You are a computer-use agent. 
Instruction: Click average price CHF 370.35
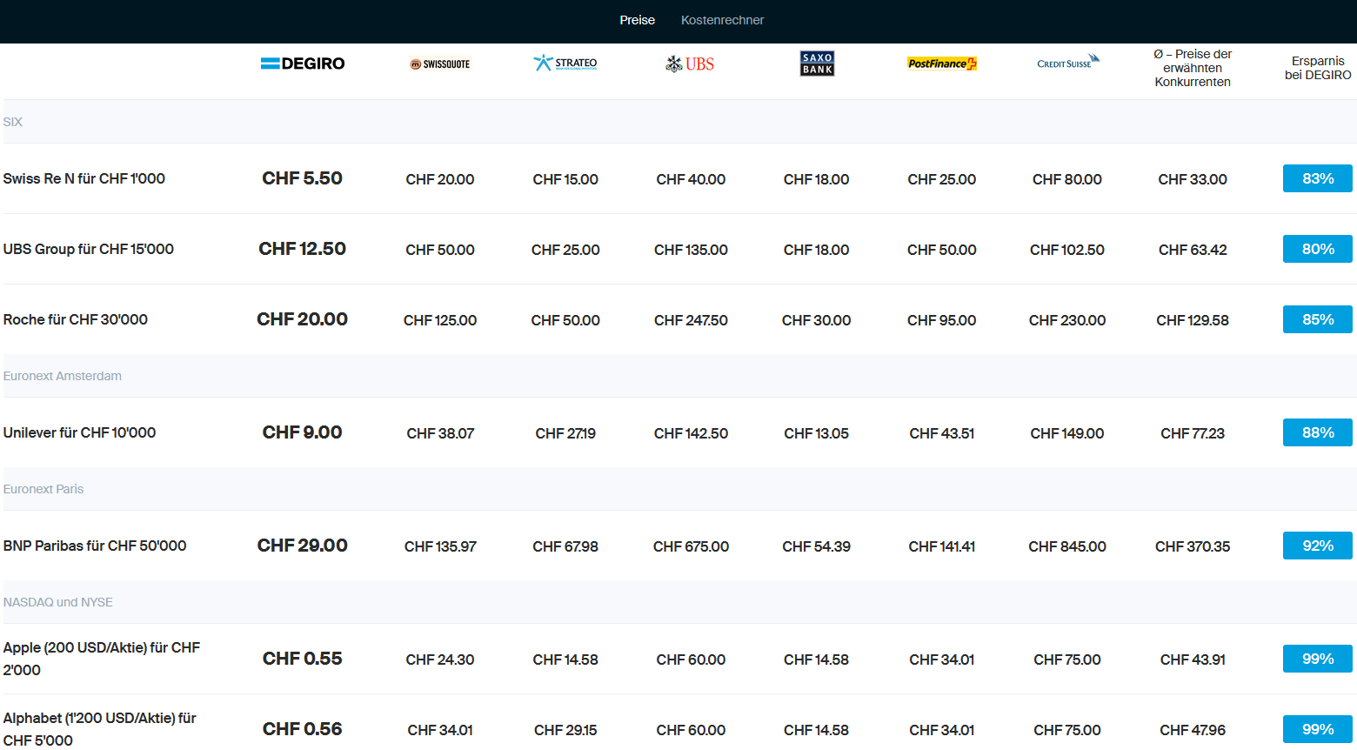[1193, 546]
